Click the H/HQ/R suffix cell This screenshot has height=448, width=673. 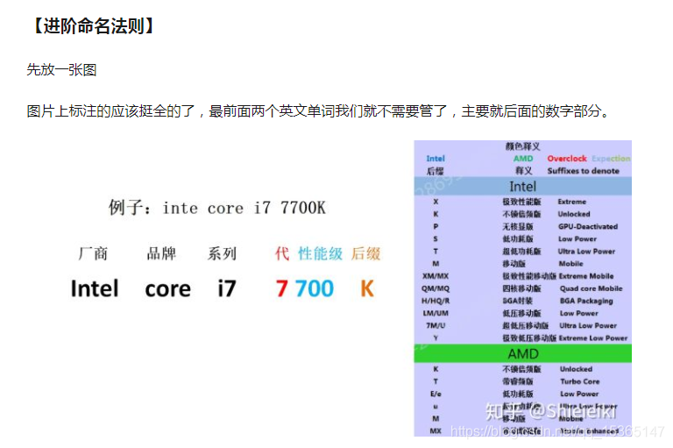tap(436, 301)
